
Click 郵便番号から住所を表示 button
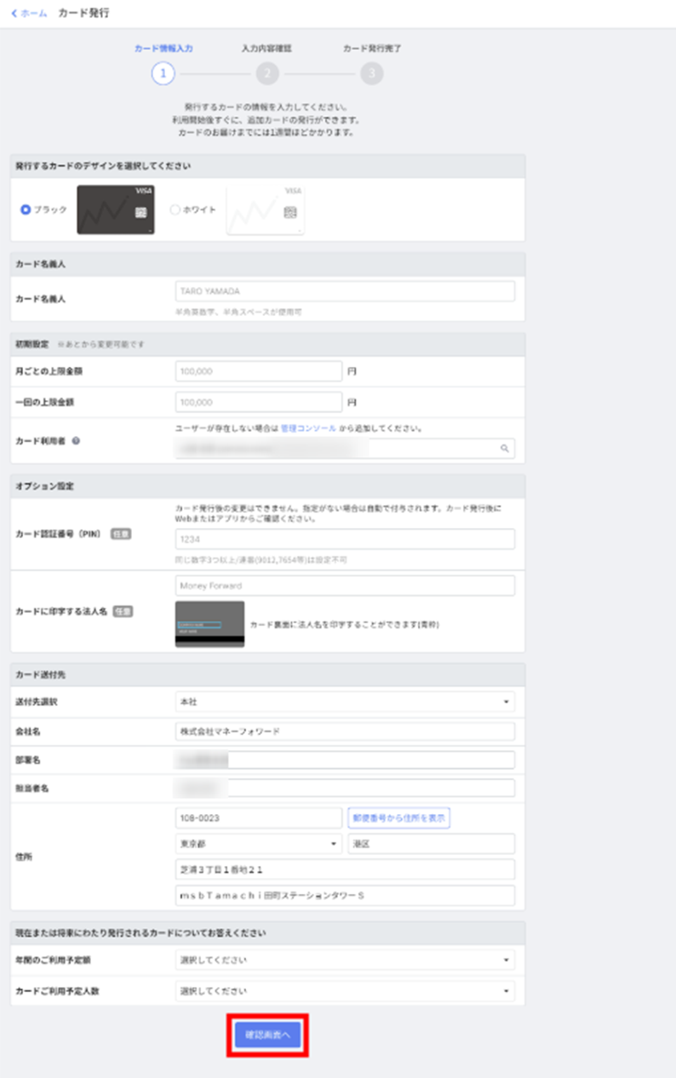[398, 817]
